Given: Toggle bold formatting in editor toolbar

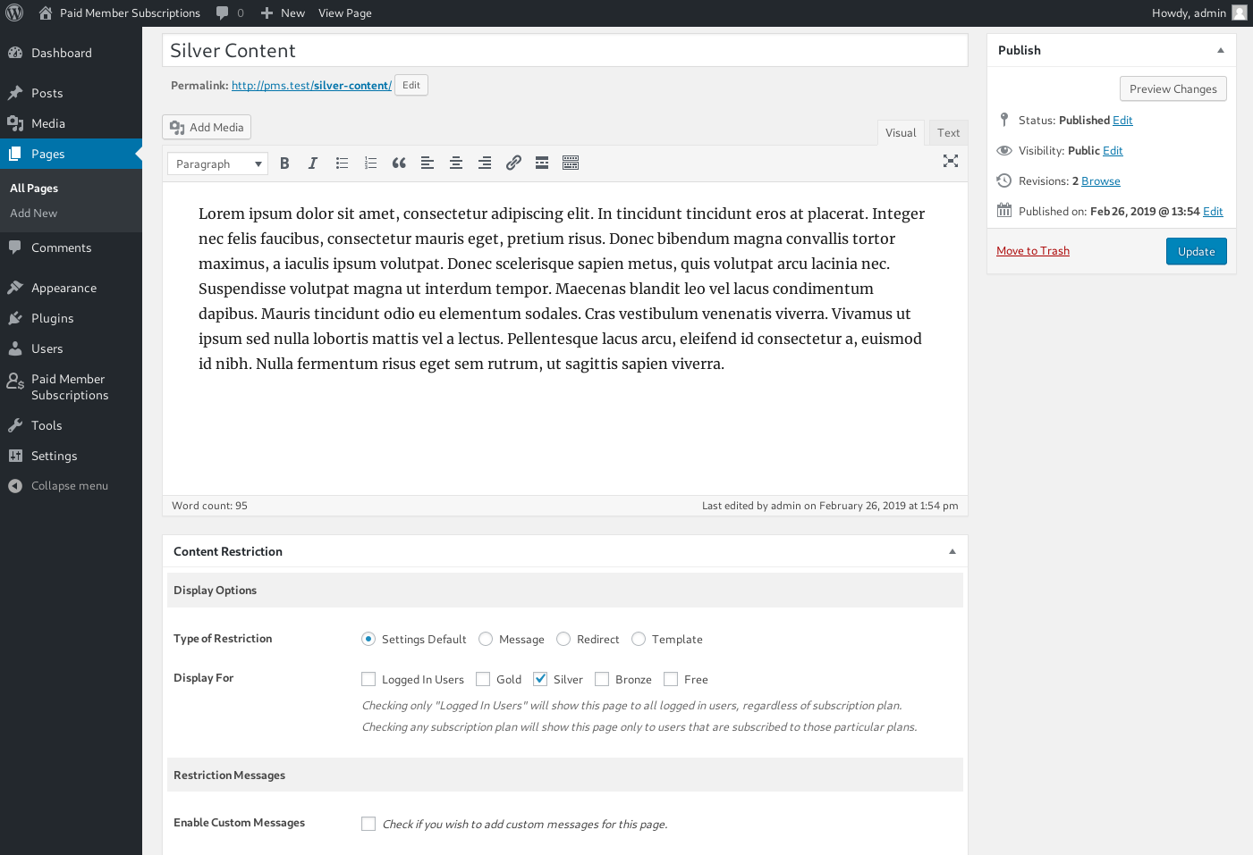Looking at the screenshot, I should tap(284, 163).
